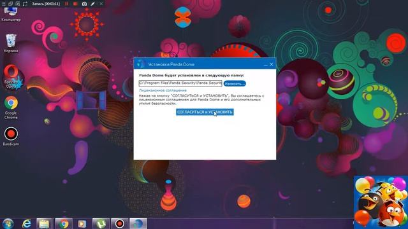408x229 pixels.
Task: Close the Panda Dome installer window
Action: pyautogui.click(x=272, y=64)
